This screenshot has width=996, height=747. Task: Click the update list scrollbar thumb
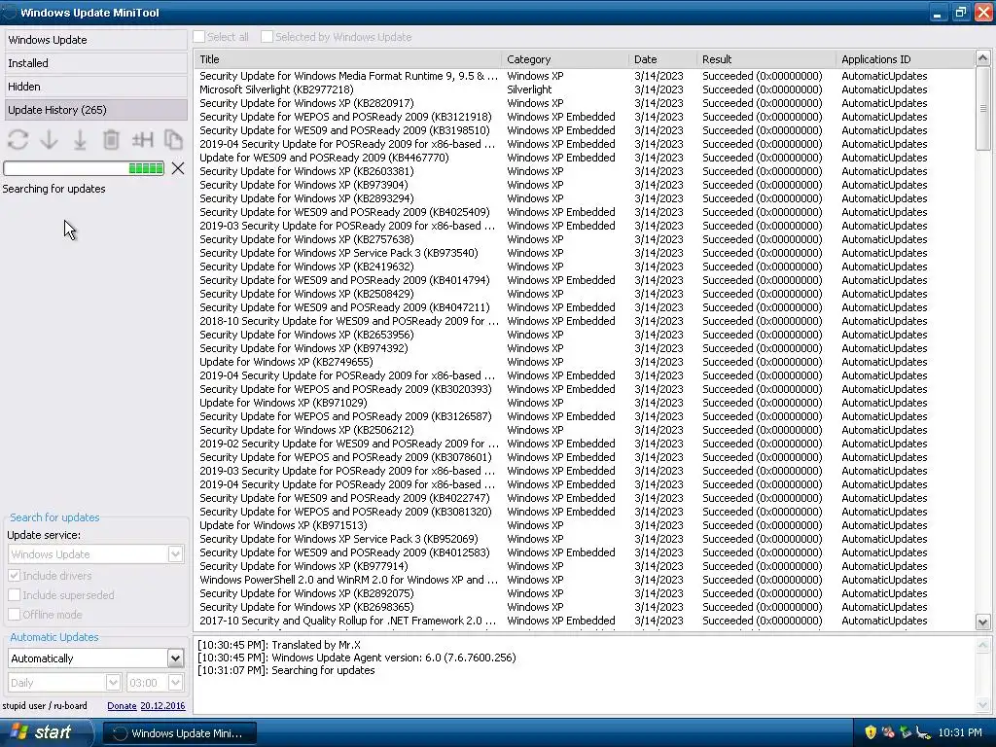pos(982,108)
